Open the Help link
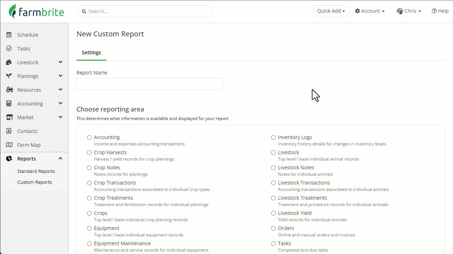The width and height of the screenshot is (453, 254). click(x=440, y=11)
